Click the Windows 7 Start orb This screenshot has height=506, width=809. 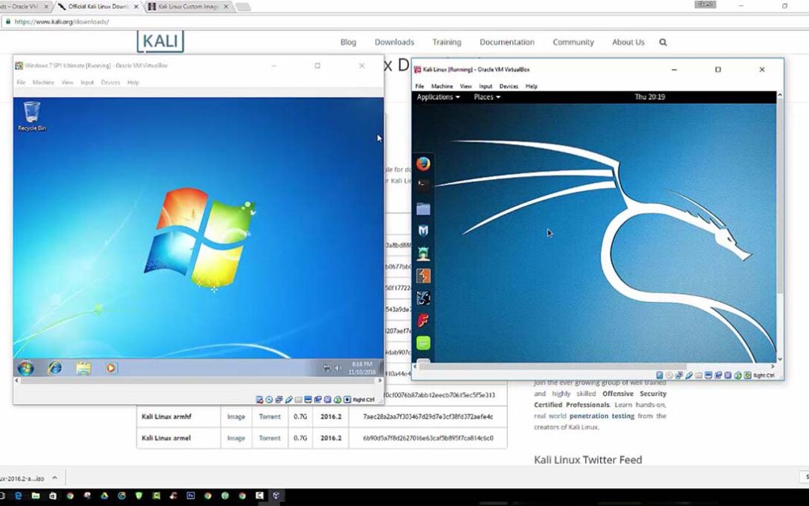tap(25, 368)
